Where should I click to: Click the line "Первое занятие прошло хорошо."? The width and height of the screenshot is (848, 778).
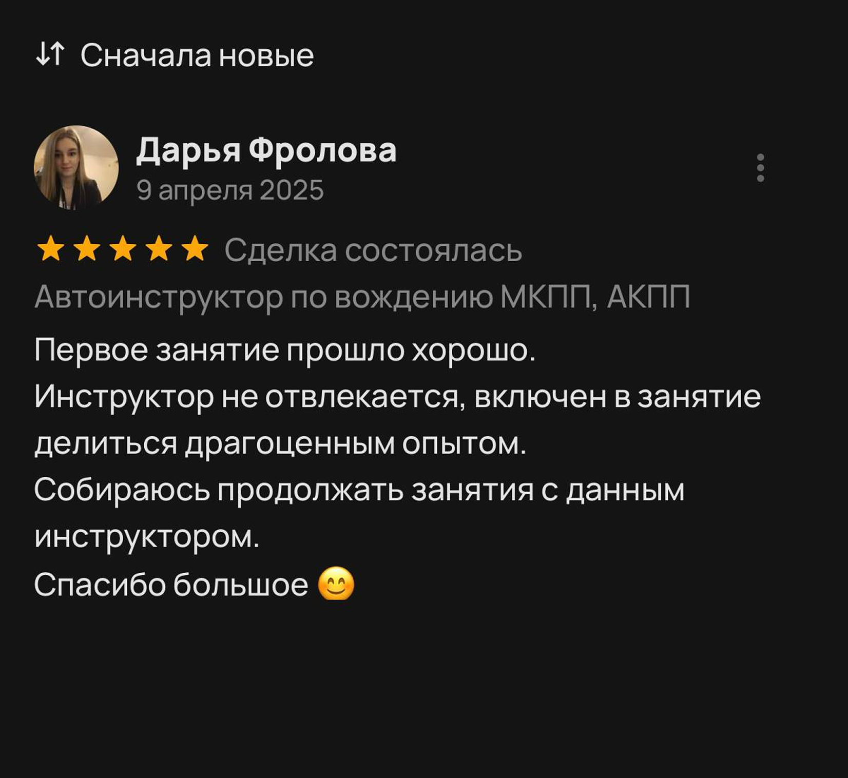click(285, 351)
